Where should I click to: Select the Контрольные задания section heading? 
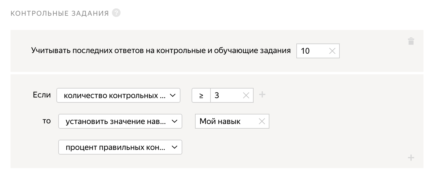click(60, 14)
